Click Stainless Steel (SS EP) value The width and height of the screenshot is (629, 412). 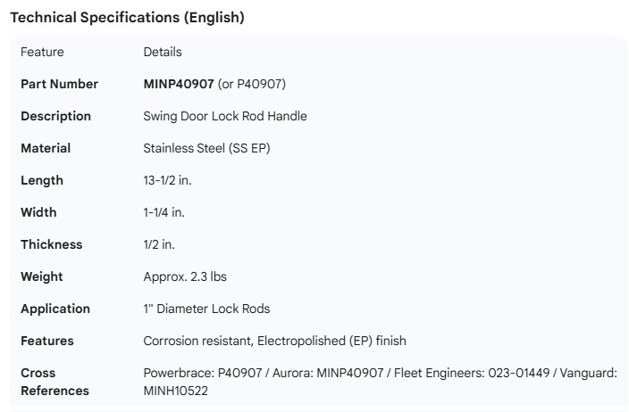click(206, 148)
